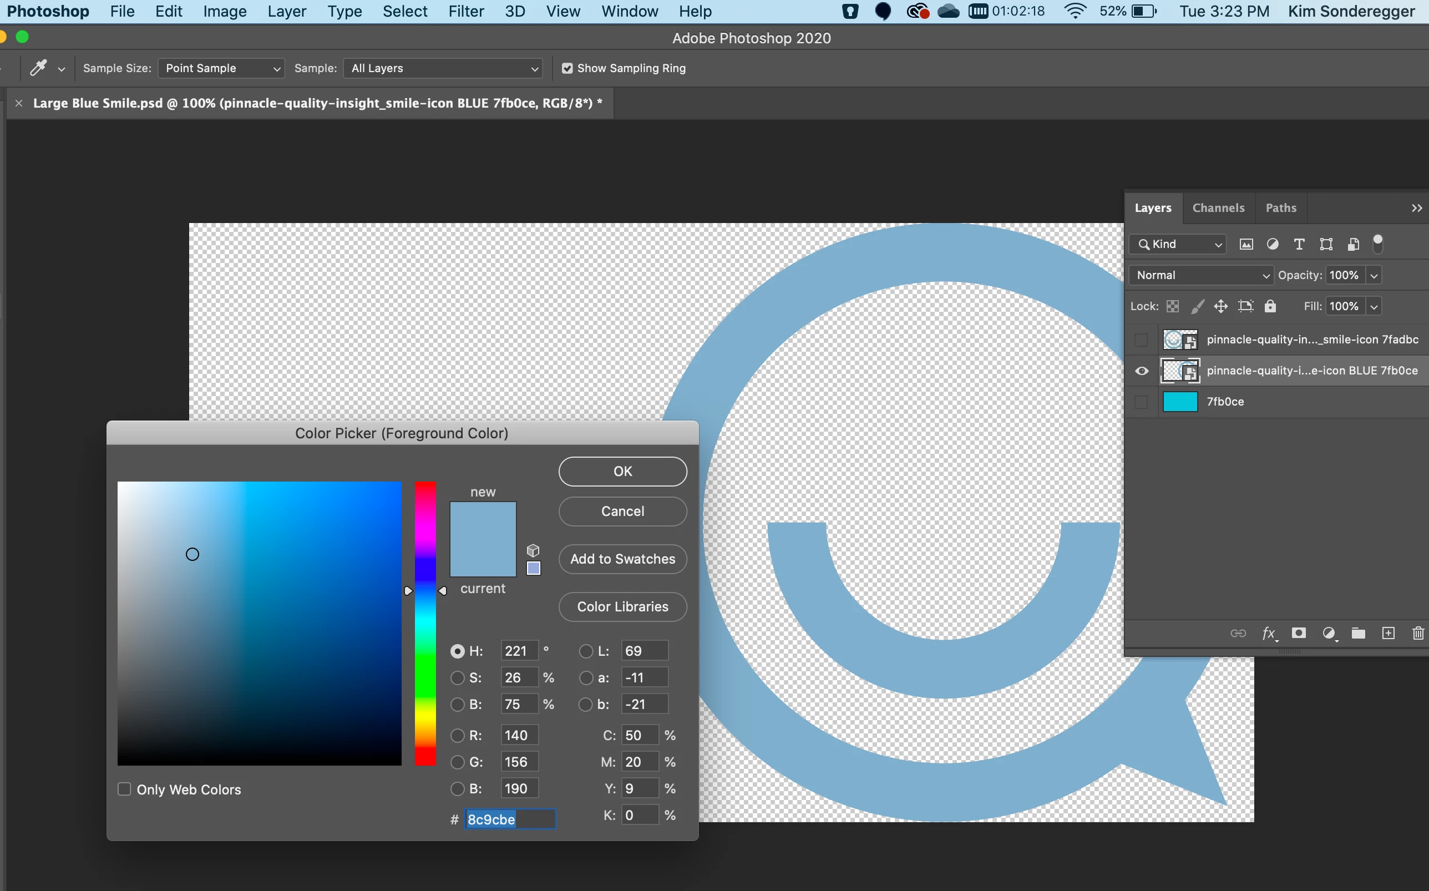Screen dimensions: 1429x891
Task: Click the eyedropper tool icon in options bar
Action: [x=38, y=68]
